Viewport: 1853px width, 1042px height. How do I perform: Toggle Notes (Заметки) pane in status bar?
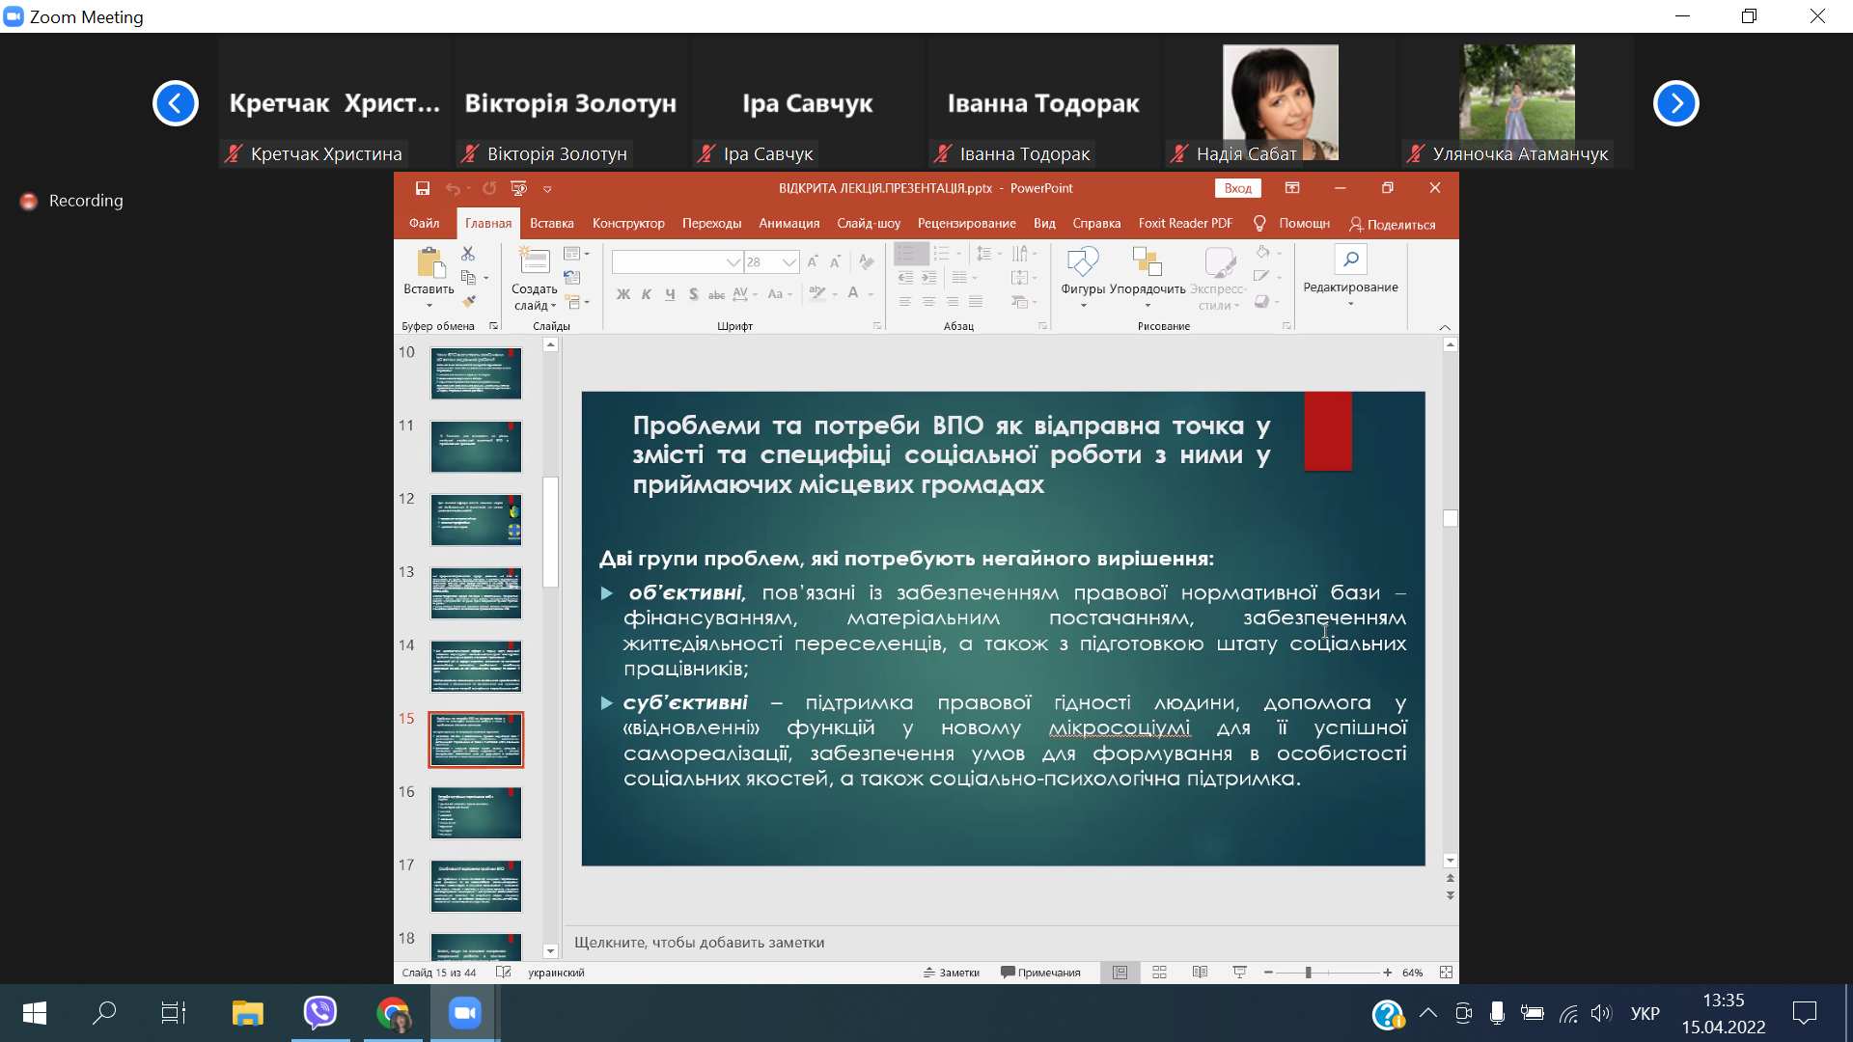coord(952,973)
